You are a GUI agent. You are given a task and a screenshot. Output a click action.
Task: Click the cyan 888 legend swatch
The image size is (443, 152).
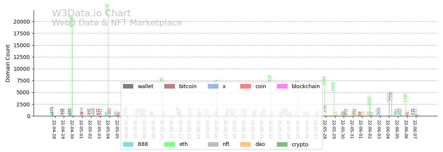(128, 144)
